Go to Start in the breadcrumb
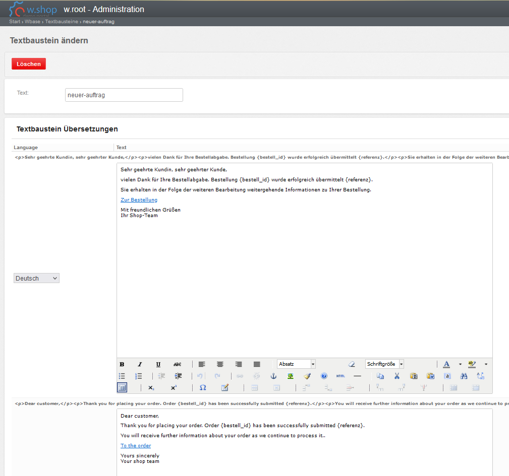This screenshot has width=509, height=476. point(15,21)
